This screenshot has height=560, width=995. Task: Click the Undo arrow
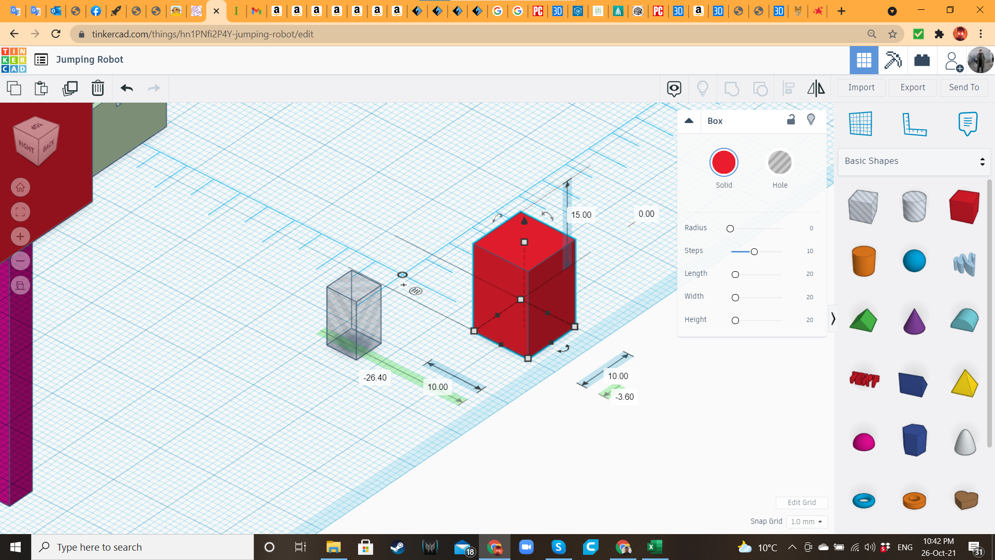click(126, 88)
